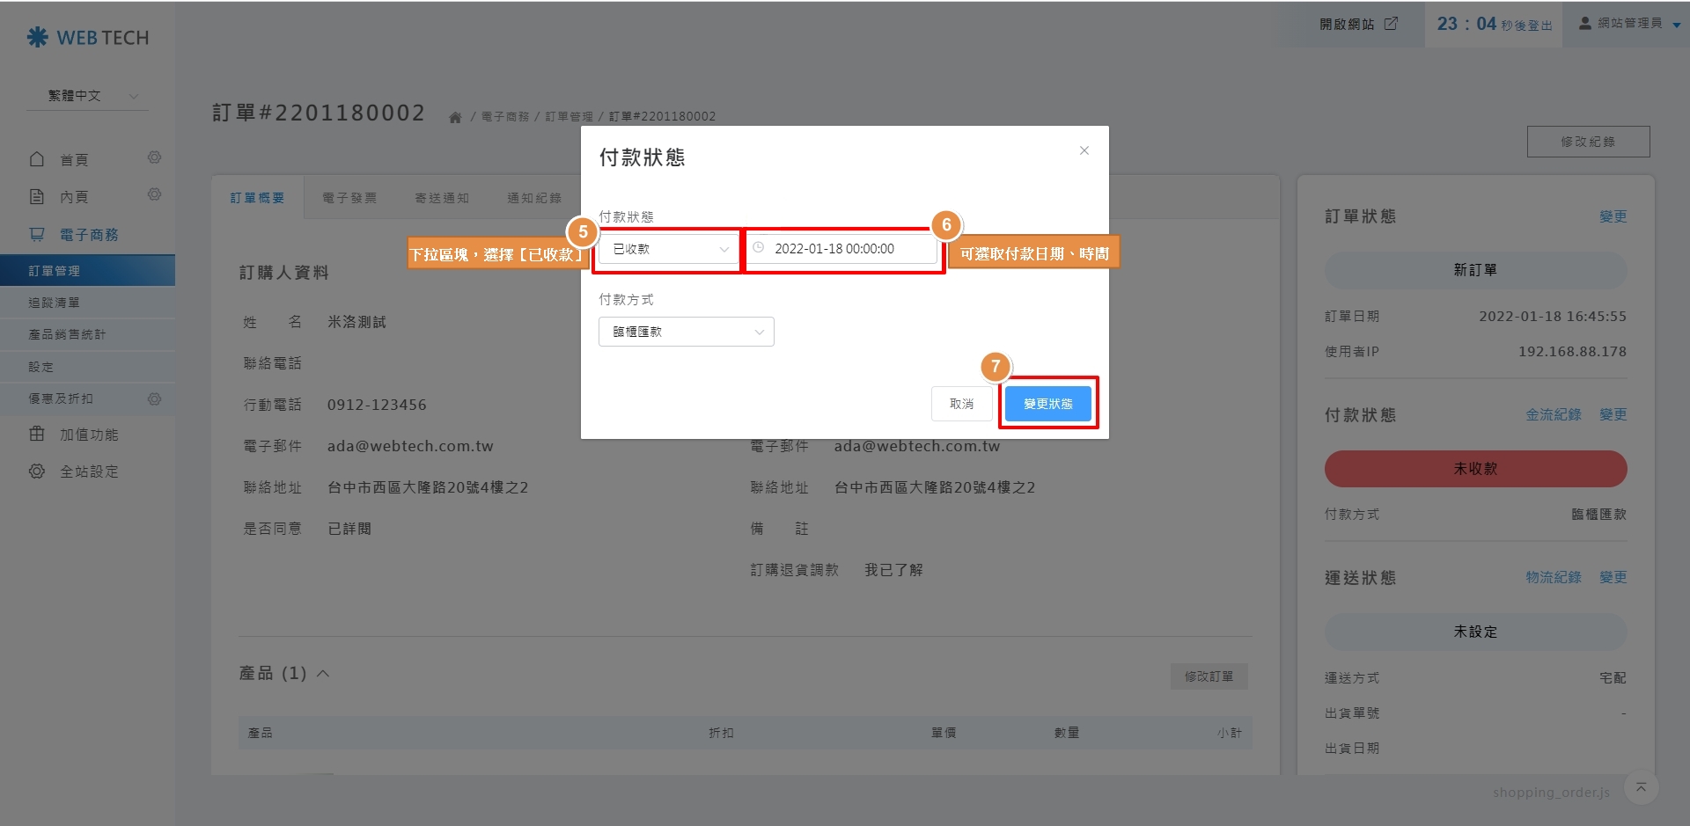Click the gear icon beside 優惠及折扣

point(154,398)
